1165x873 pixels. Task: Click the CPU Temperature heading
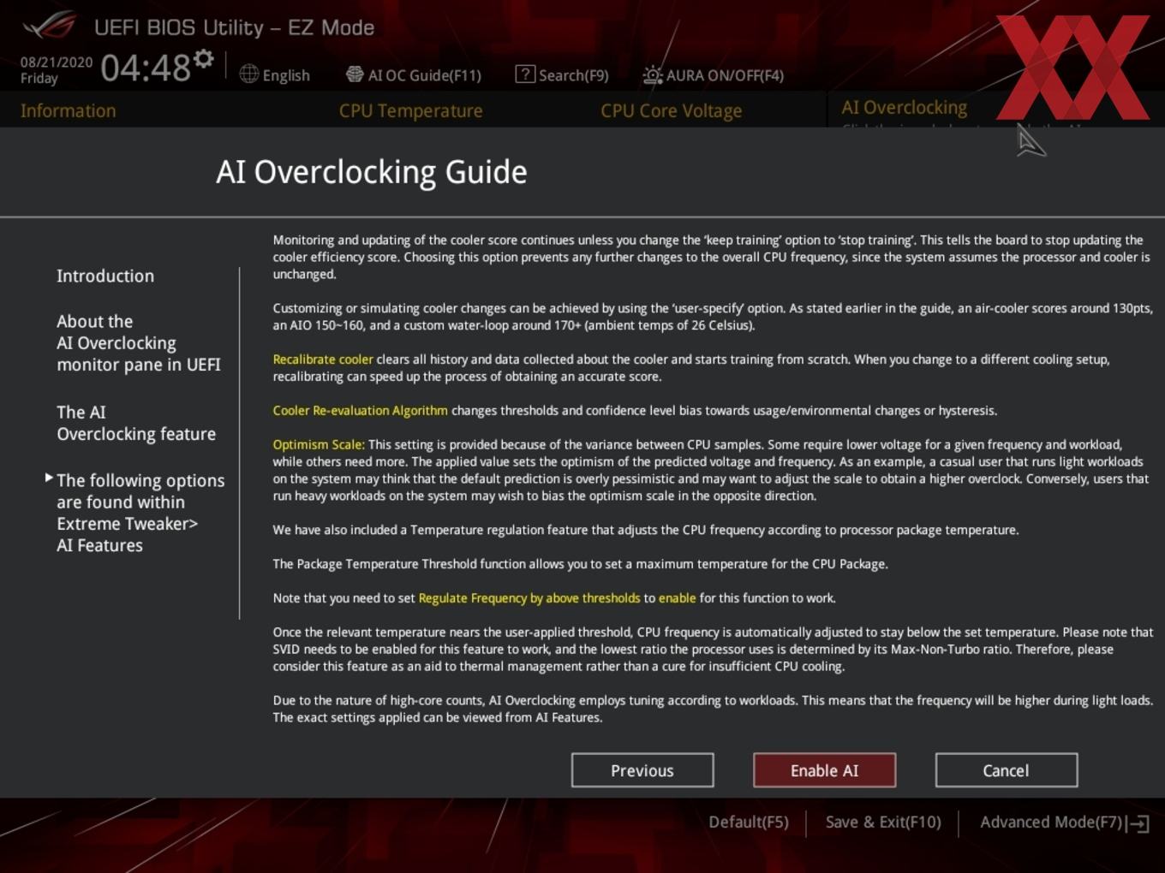(410, 110)
